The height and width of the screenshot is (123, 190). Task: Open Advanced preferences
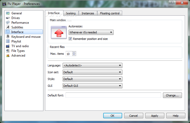pyautogui.click(x=18, y=56)
